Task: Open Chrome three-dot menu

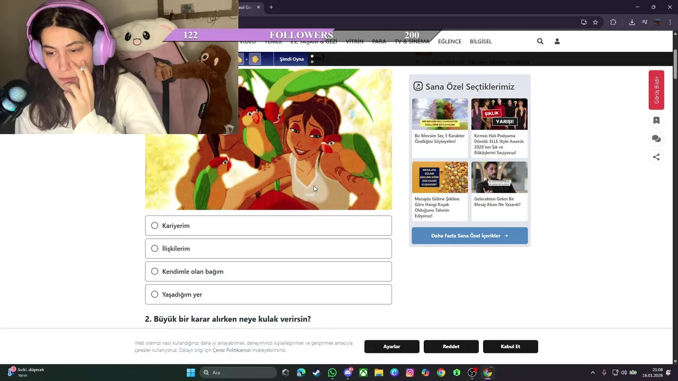Action: (671, 22)
